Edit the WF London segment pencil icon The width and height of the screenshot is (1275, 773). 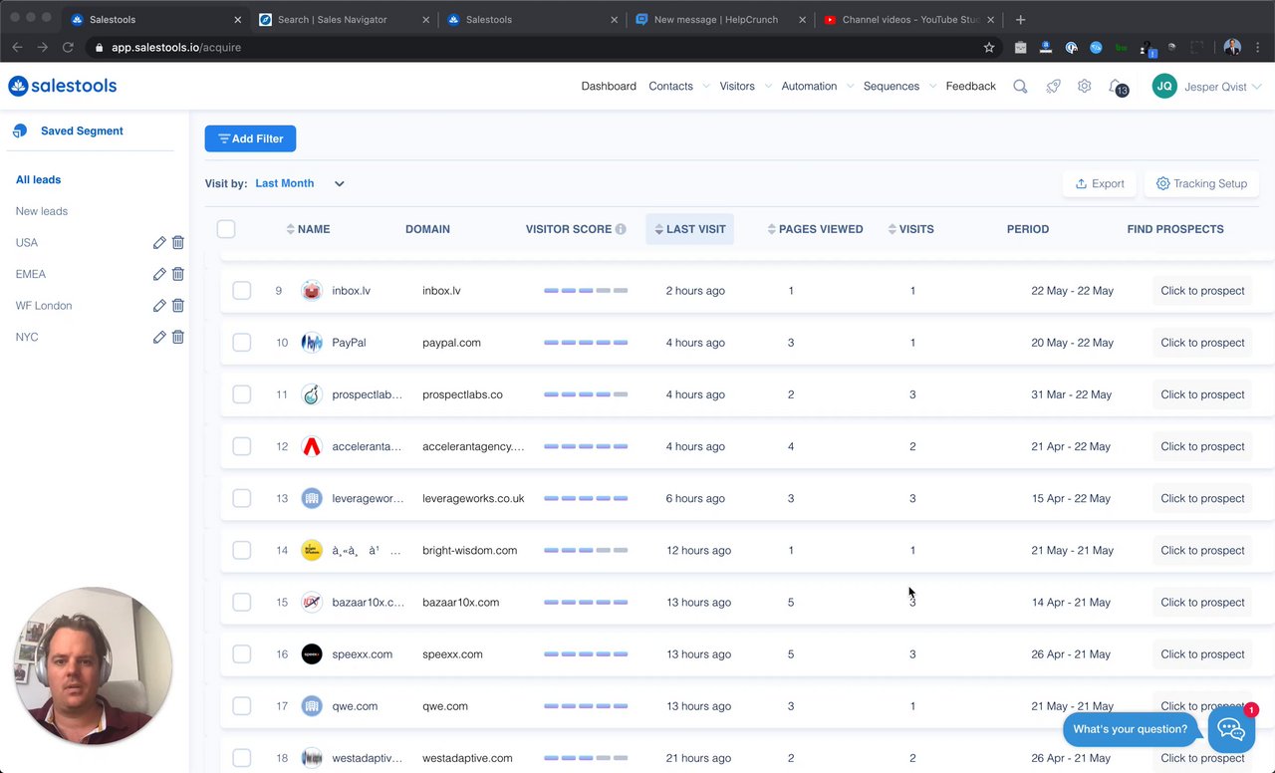click(x=159, y=306)
